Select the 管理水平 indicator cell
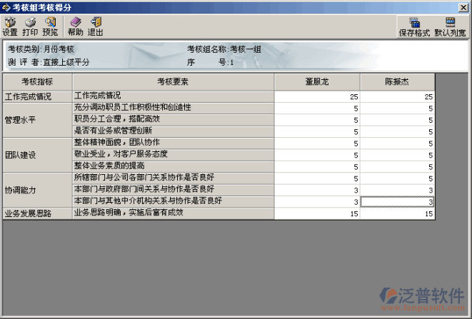The image size is (472, 319). [37, 120]
